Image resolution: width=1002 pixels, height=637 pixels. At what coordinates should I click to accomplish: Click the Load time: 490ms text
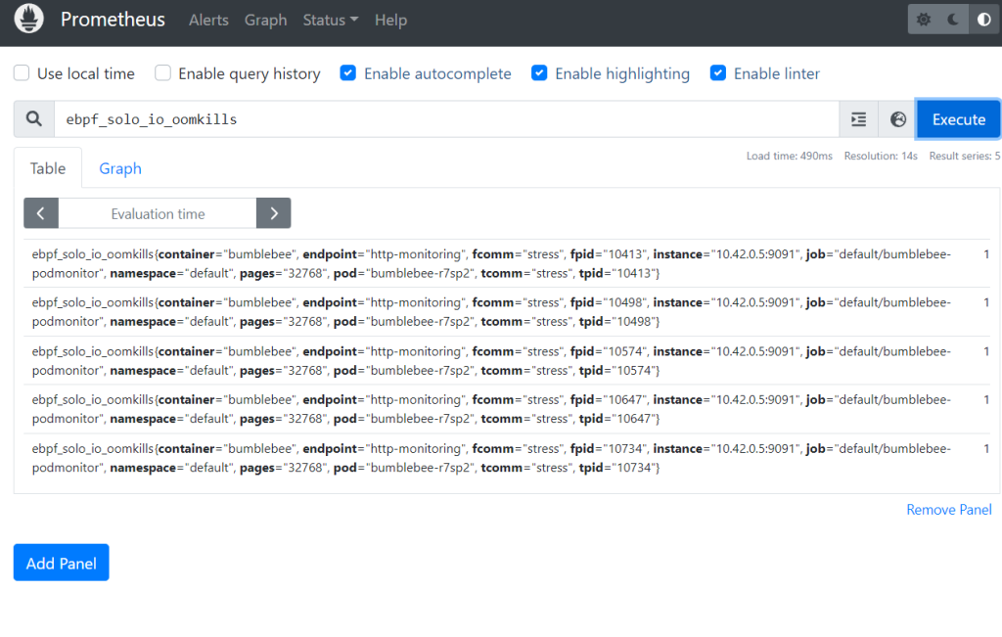pyautogui.click(x=790, y=156)
